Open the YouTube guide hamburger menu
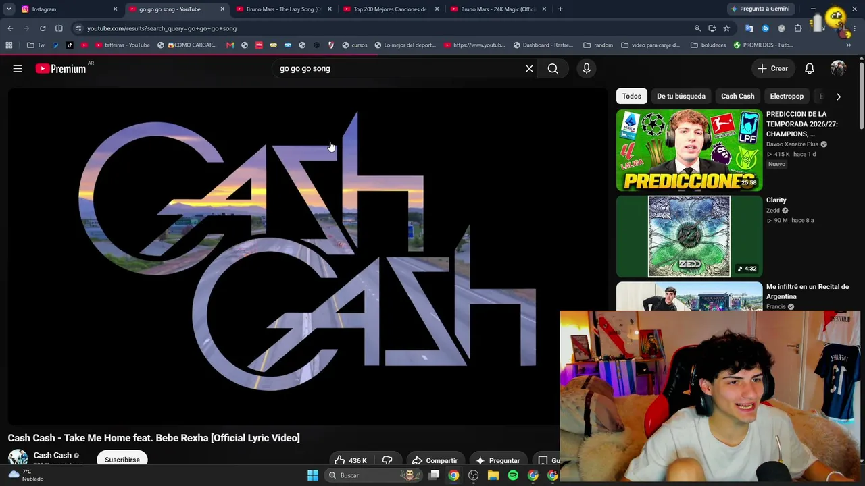The width and height of the screenshot is (865, 486). [18, 68]
